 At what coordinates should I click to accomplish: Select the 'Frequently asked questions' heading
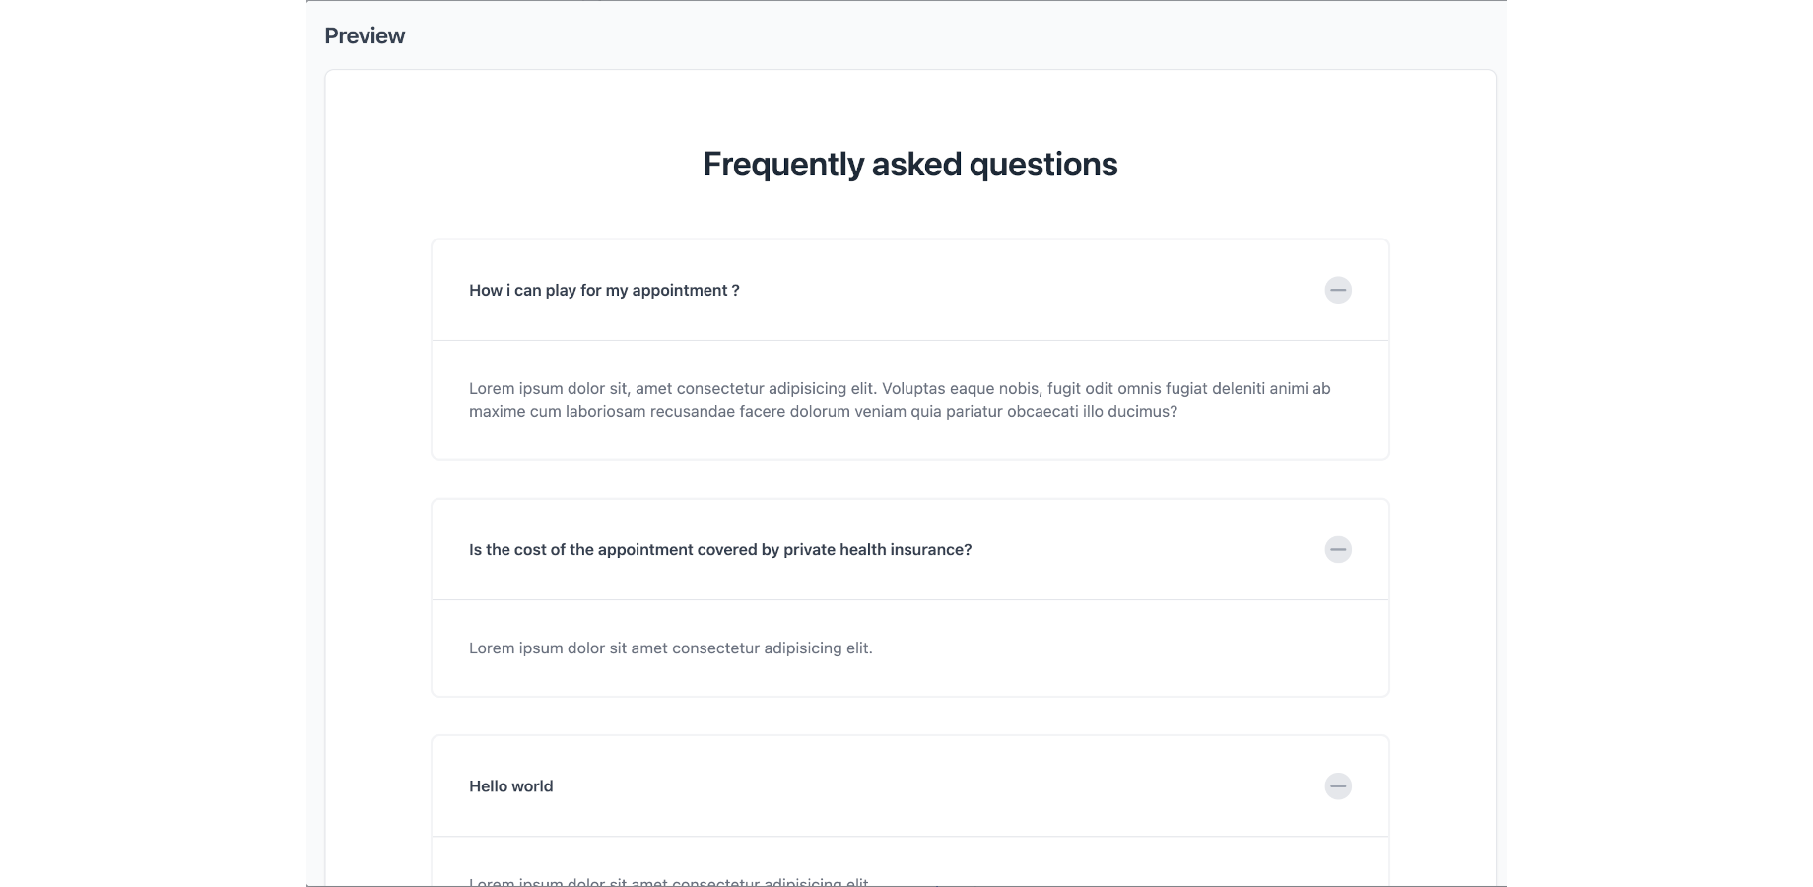click(x=910, y=164)
